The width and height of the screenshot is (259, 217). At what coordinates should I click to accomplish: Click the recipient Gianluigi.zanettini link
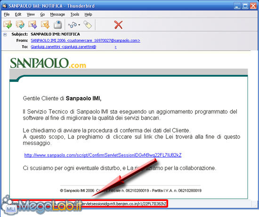point(73,47)
